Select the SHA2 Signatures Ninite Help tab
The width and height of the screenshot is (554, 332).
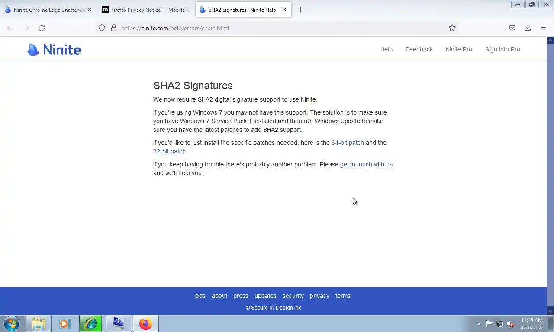pyautogui.click(x=243, y=10)
